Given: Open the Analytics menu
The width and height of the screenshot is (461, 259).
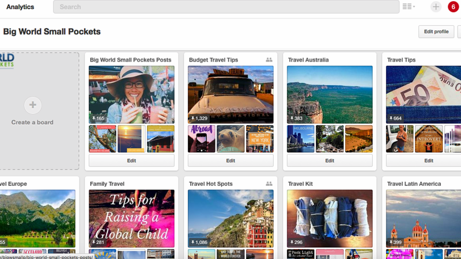Looking at the screenshot, I should (20, 7).
